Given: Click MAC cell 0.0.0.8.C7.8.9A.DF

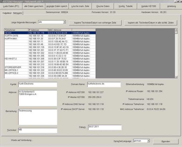Looking at the screenshot, I should (60, 36).
